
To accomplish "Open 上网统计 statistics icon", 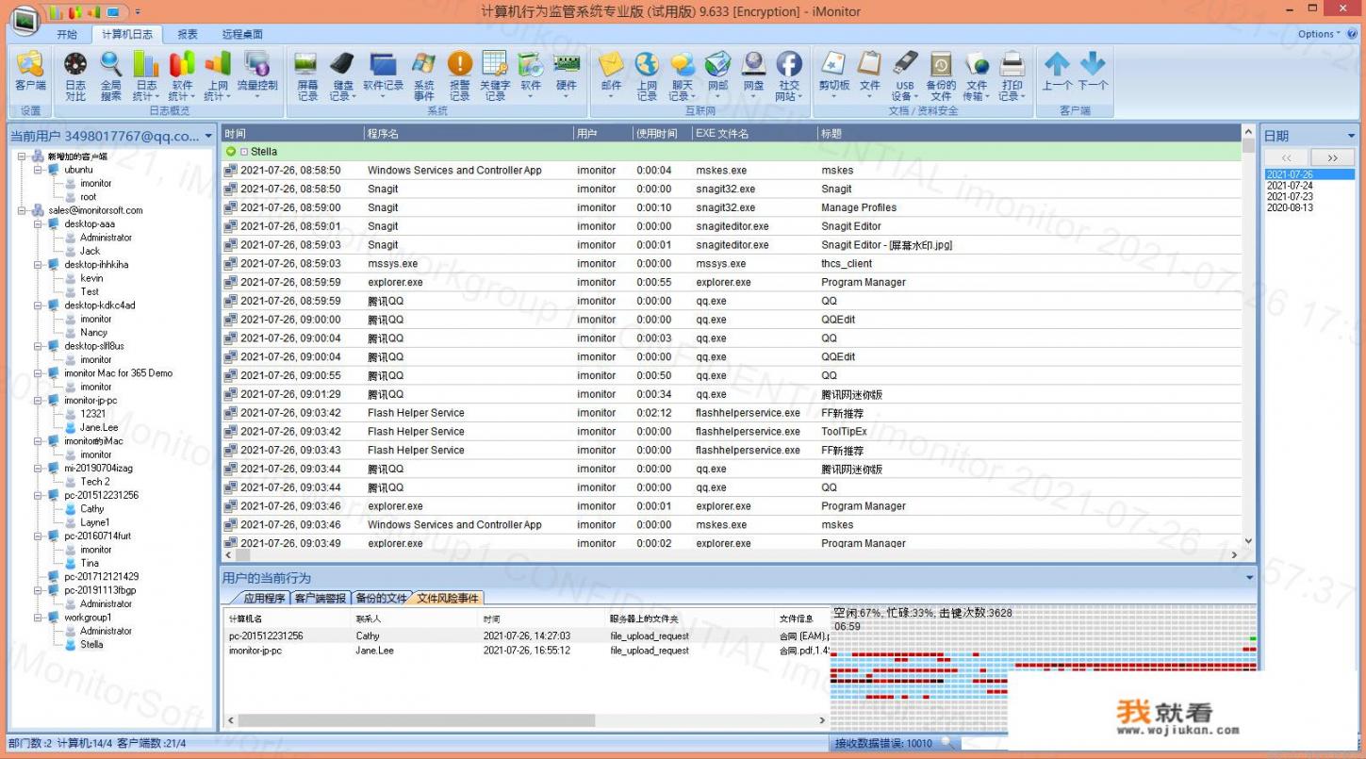I will tap(217, 74).
